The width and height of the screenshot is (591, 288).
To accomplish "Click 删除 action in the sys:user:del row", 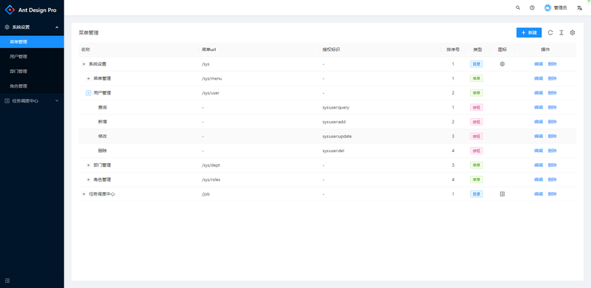I will click(552, 151).
